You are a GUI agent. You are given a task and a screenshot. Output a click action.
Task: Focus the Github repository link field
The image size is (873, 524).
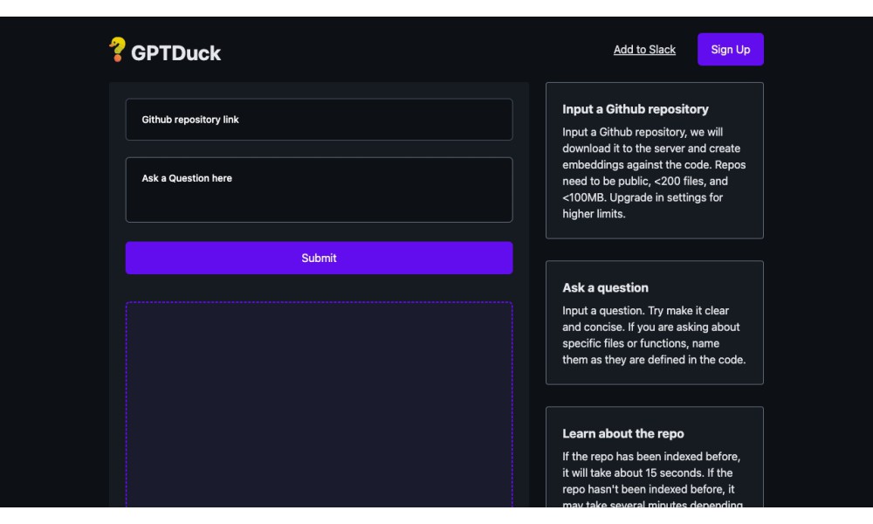click(x=319, y=120)
